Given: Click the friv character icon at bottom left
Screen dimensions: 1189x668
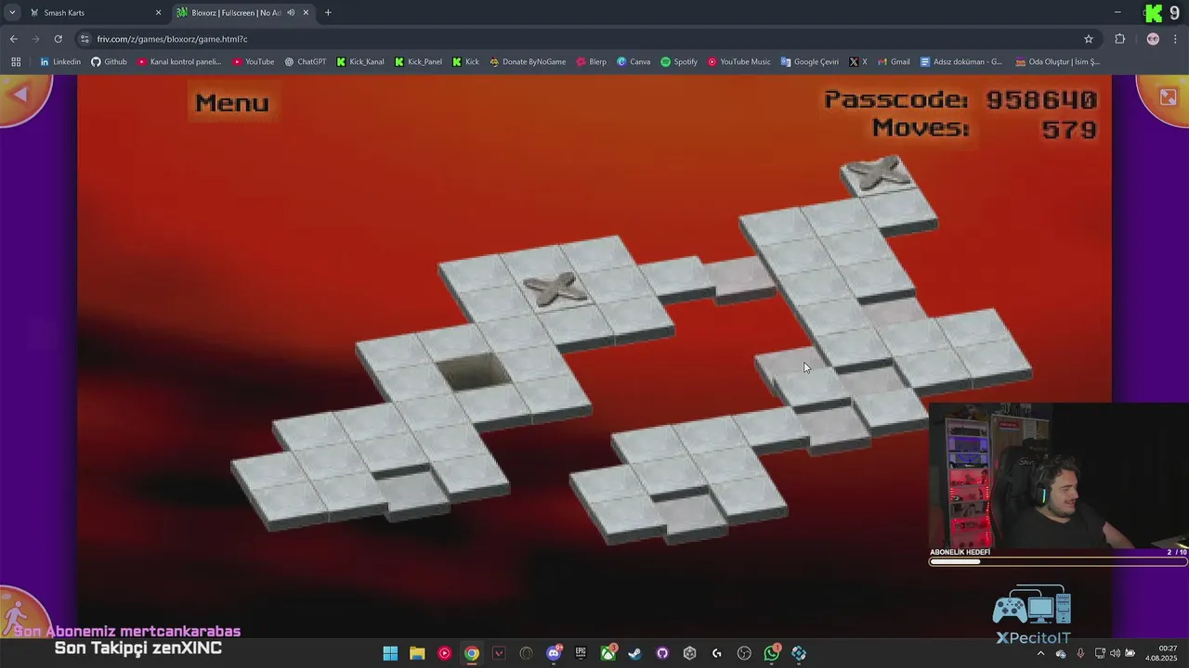Looking at the screenshot, I should click(20, 612).
